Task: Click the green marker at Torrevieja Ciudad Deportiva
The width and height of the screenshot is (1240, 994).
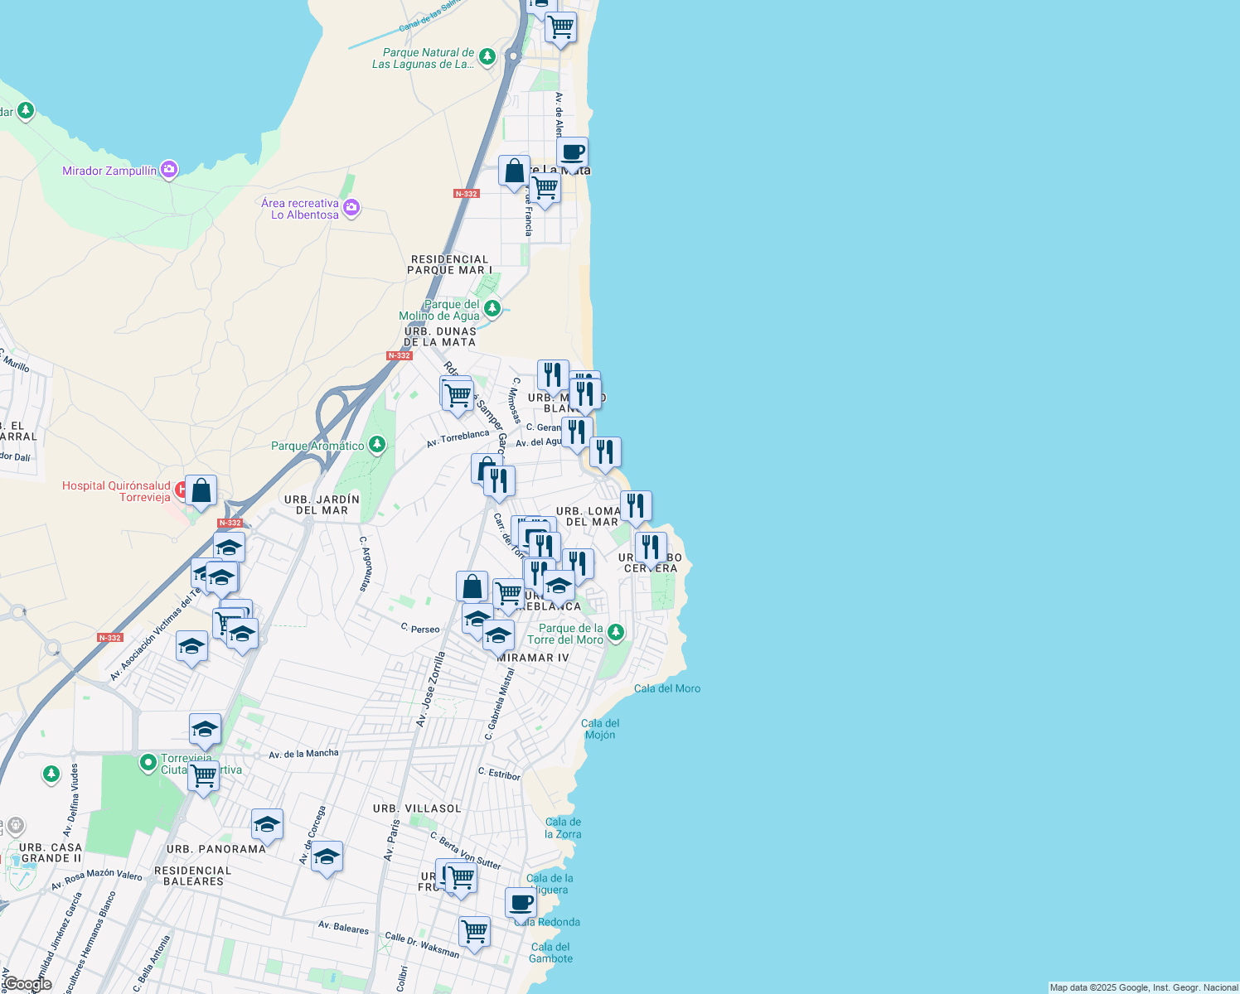Action: [x=149, y=763]
